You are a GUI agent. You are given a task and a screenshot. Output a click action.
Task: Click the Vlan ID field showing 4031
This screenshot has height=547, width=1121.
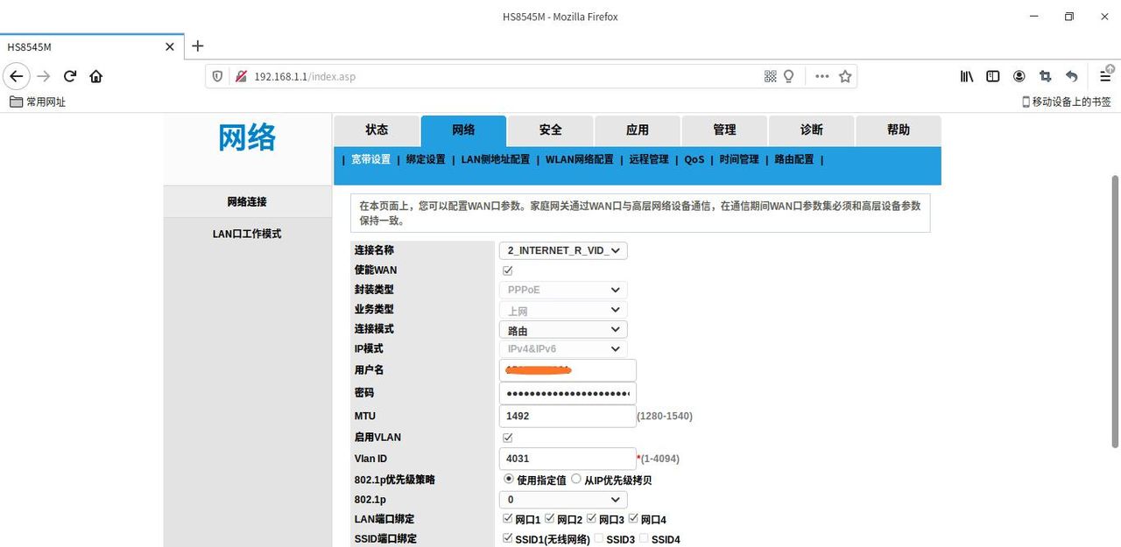pyautogui.click(x=568, y=458)
